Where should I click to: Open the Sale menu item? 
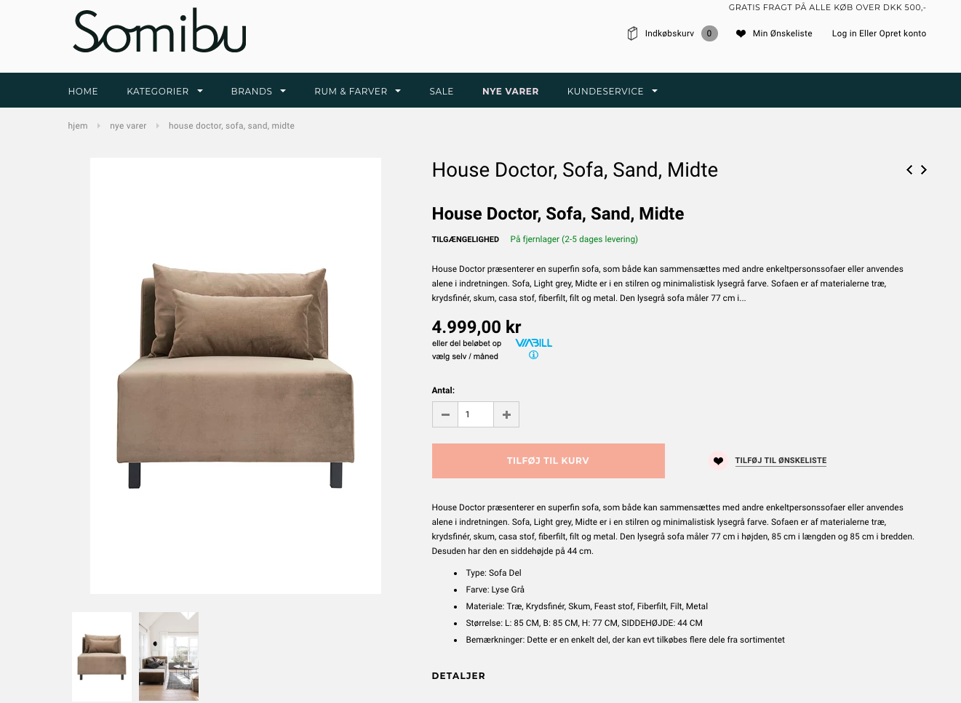point(442,91)
